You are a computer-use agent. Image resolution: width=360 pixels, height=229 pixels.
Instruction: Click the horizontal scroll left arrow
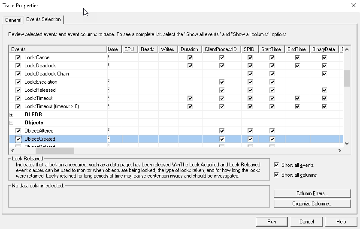point(12,151)
